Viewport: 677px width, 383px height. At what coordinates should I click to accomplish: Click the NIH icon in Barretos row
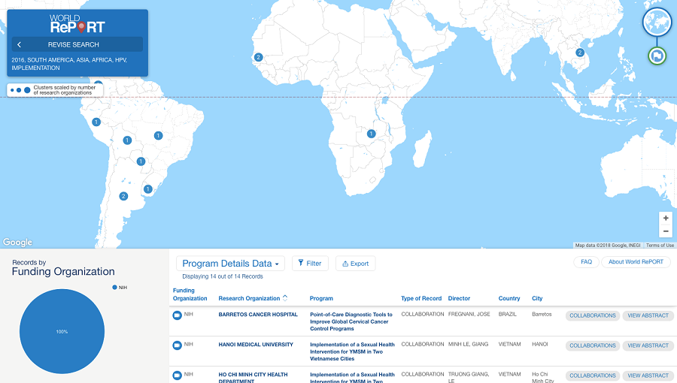(178, 315)
